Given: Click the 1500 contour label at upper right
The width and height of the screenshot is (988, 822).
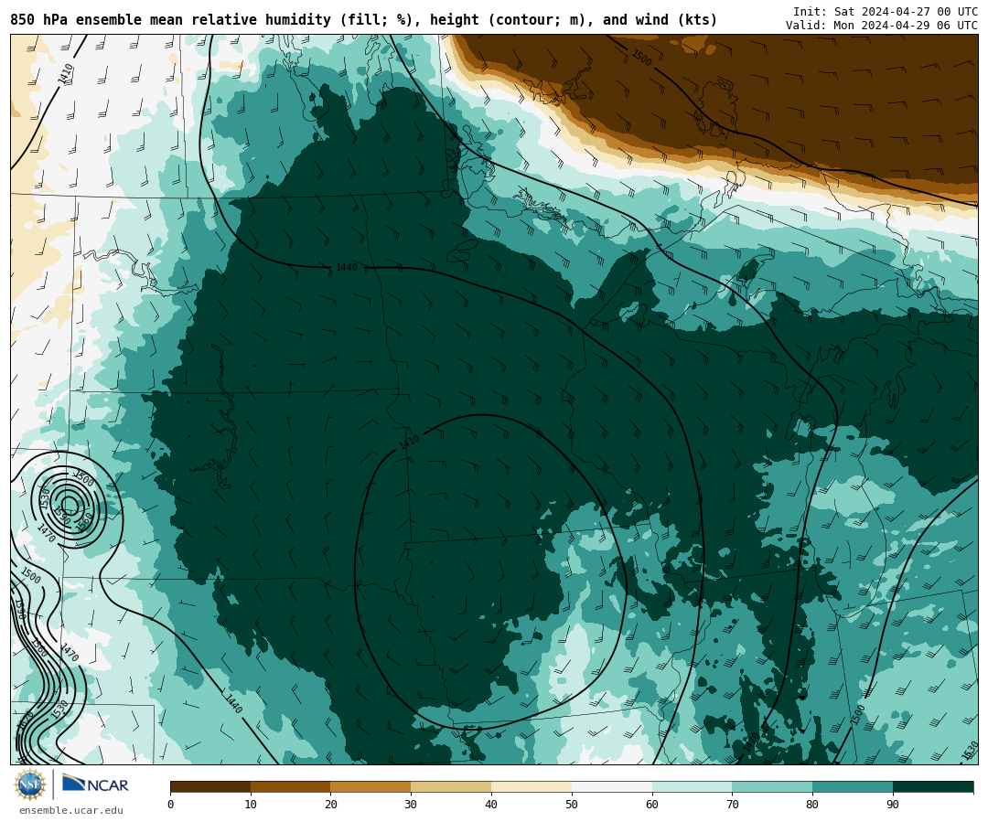Looking at the screenshot, I should pyautogui.click(x=641, y=58).
